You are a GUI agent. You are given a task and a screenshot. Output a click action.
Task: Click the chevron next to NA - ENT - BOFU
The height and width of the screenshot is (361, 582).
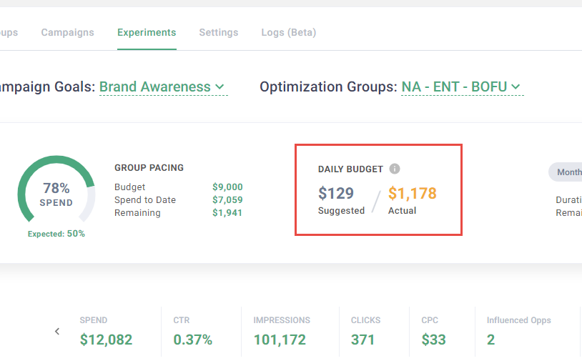pyautogui.click(x=516, y=87)
